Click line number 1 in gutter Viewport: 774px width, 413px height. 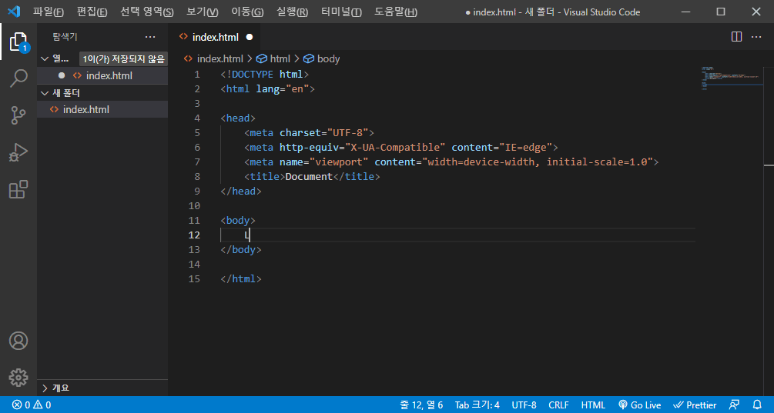(x=197, y=75)
